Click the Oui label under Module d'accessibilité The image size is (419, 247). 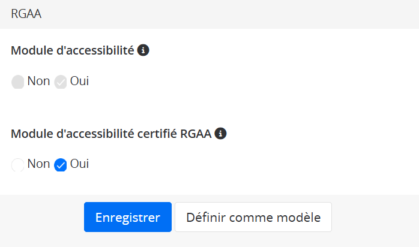point(79,81)
